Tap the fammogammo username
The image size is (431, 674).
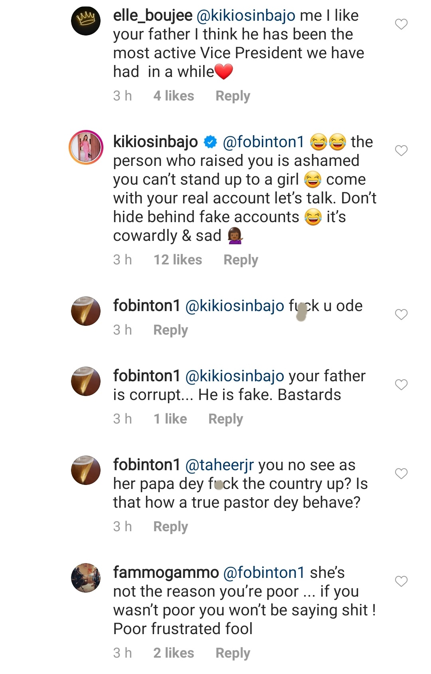(166, 573)
